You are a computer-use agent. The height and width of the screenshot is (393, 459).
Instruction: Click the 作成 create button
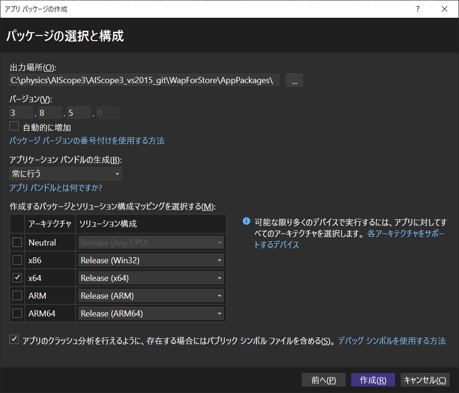tap(373, 379)
